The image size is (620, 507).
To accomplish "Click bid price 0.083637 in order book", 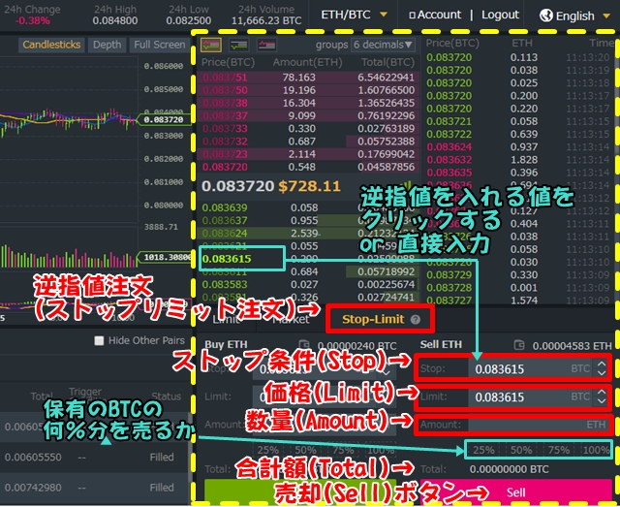I will pos(225,220).
